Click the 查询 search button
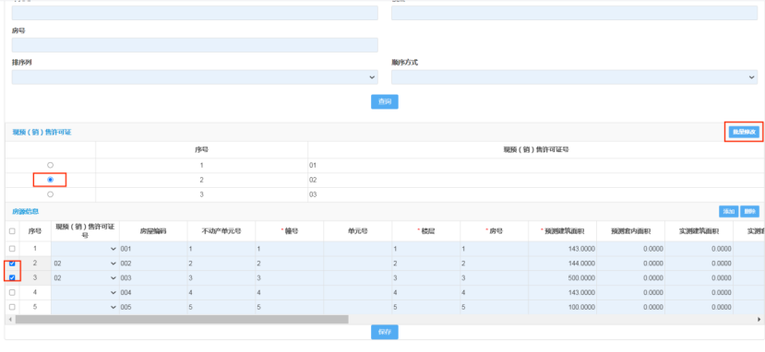Viewport: 765px width, 352px height. [385, 101]
